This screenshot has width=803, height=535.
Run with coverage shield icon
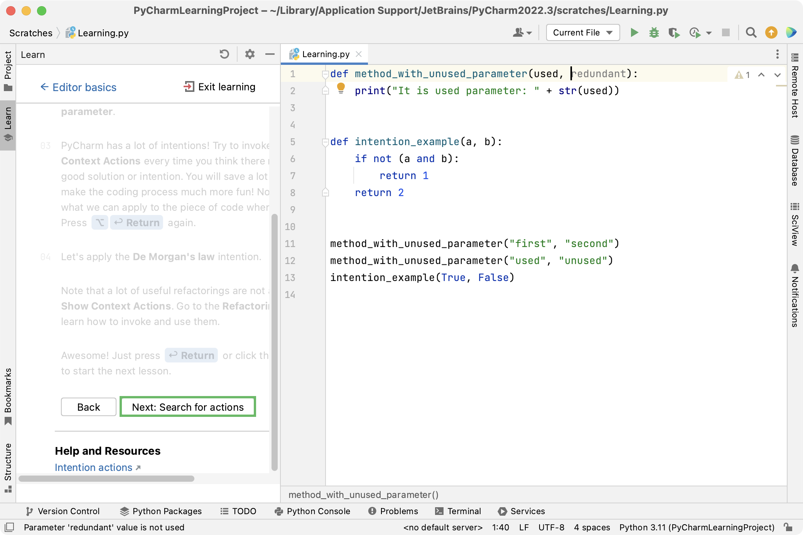(674, 33)
